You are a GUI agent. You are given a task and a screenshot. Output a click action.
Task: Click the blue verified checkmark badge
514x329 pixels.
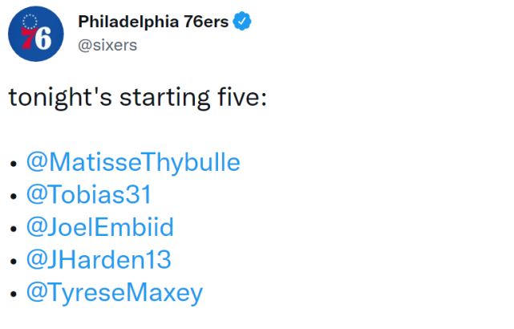tap(243, 22)
